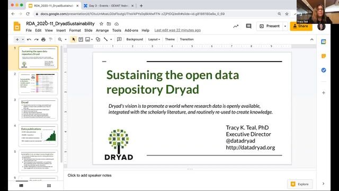Viewport: 339px width, 191px height.
Task: Bookmark page with address bar star
Action: tap(287, 14)
